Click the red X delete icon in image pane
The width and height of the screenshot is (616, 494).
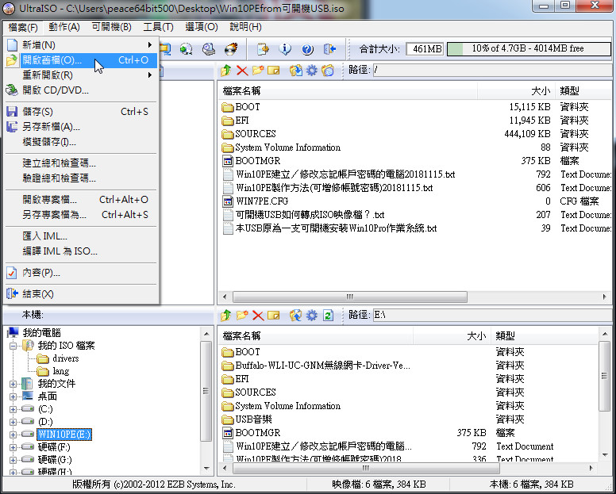[x=242, y=71]
